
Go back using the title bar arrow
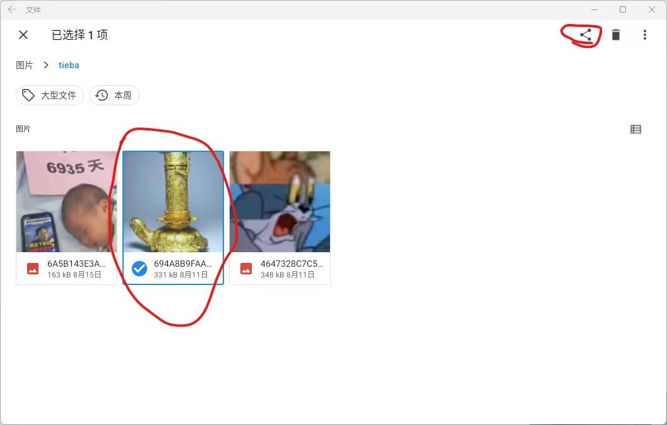pyautogui.click(x=12, y=9)
